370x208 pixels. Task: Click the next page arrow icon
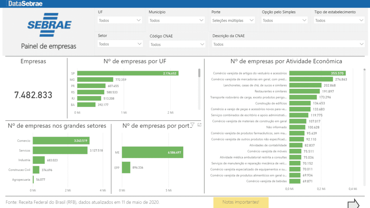click(353, 204)
